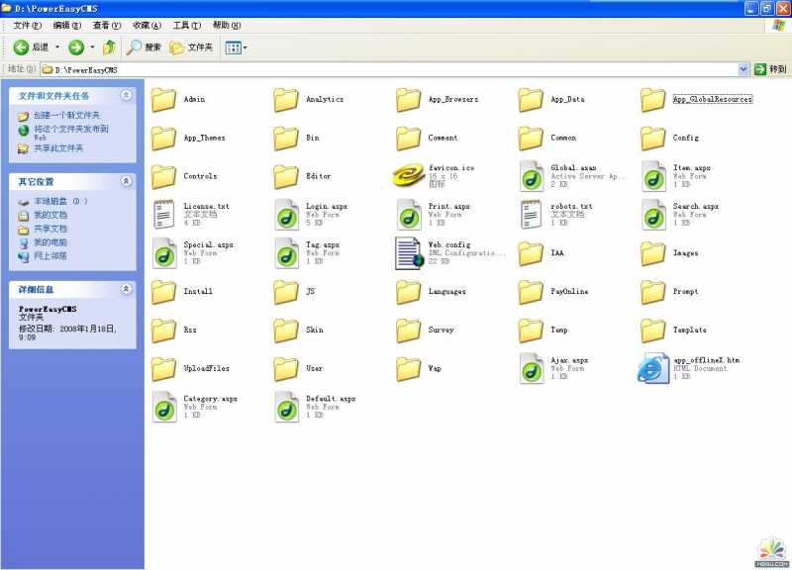Collapse the File and Folder Tasks panel
This screenshot has height=570, width=792.
click(x=126, y=95)
